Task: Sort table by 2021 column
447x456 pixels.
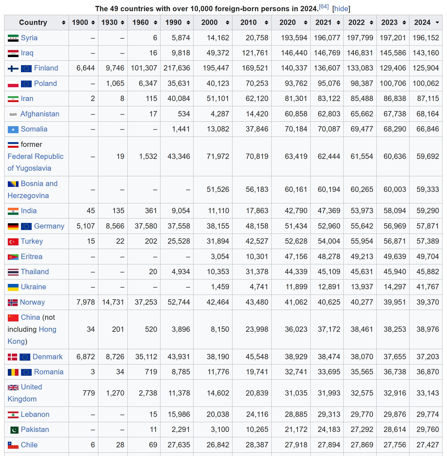Action: click(x=327, y=23)
